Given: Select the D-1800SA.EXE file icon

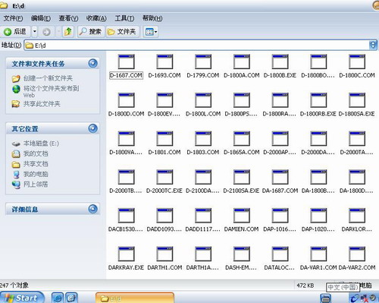Looking at the screenshot, I should [357, 100].
